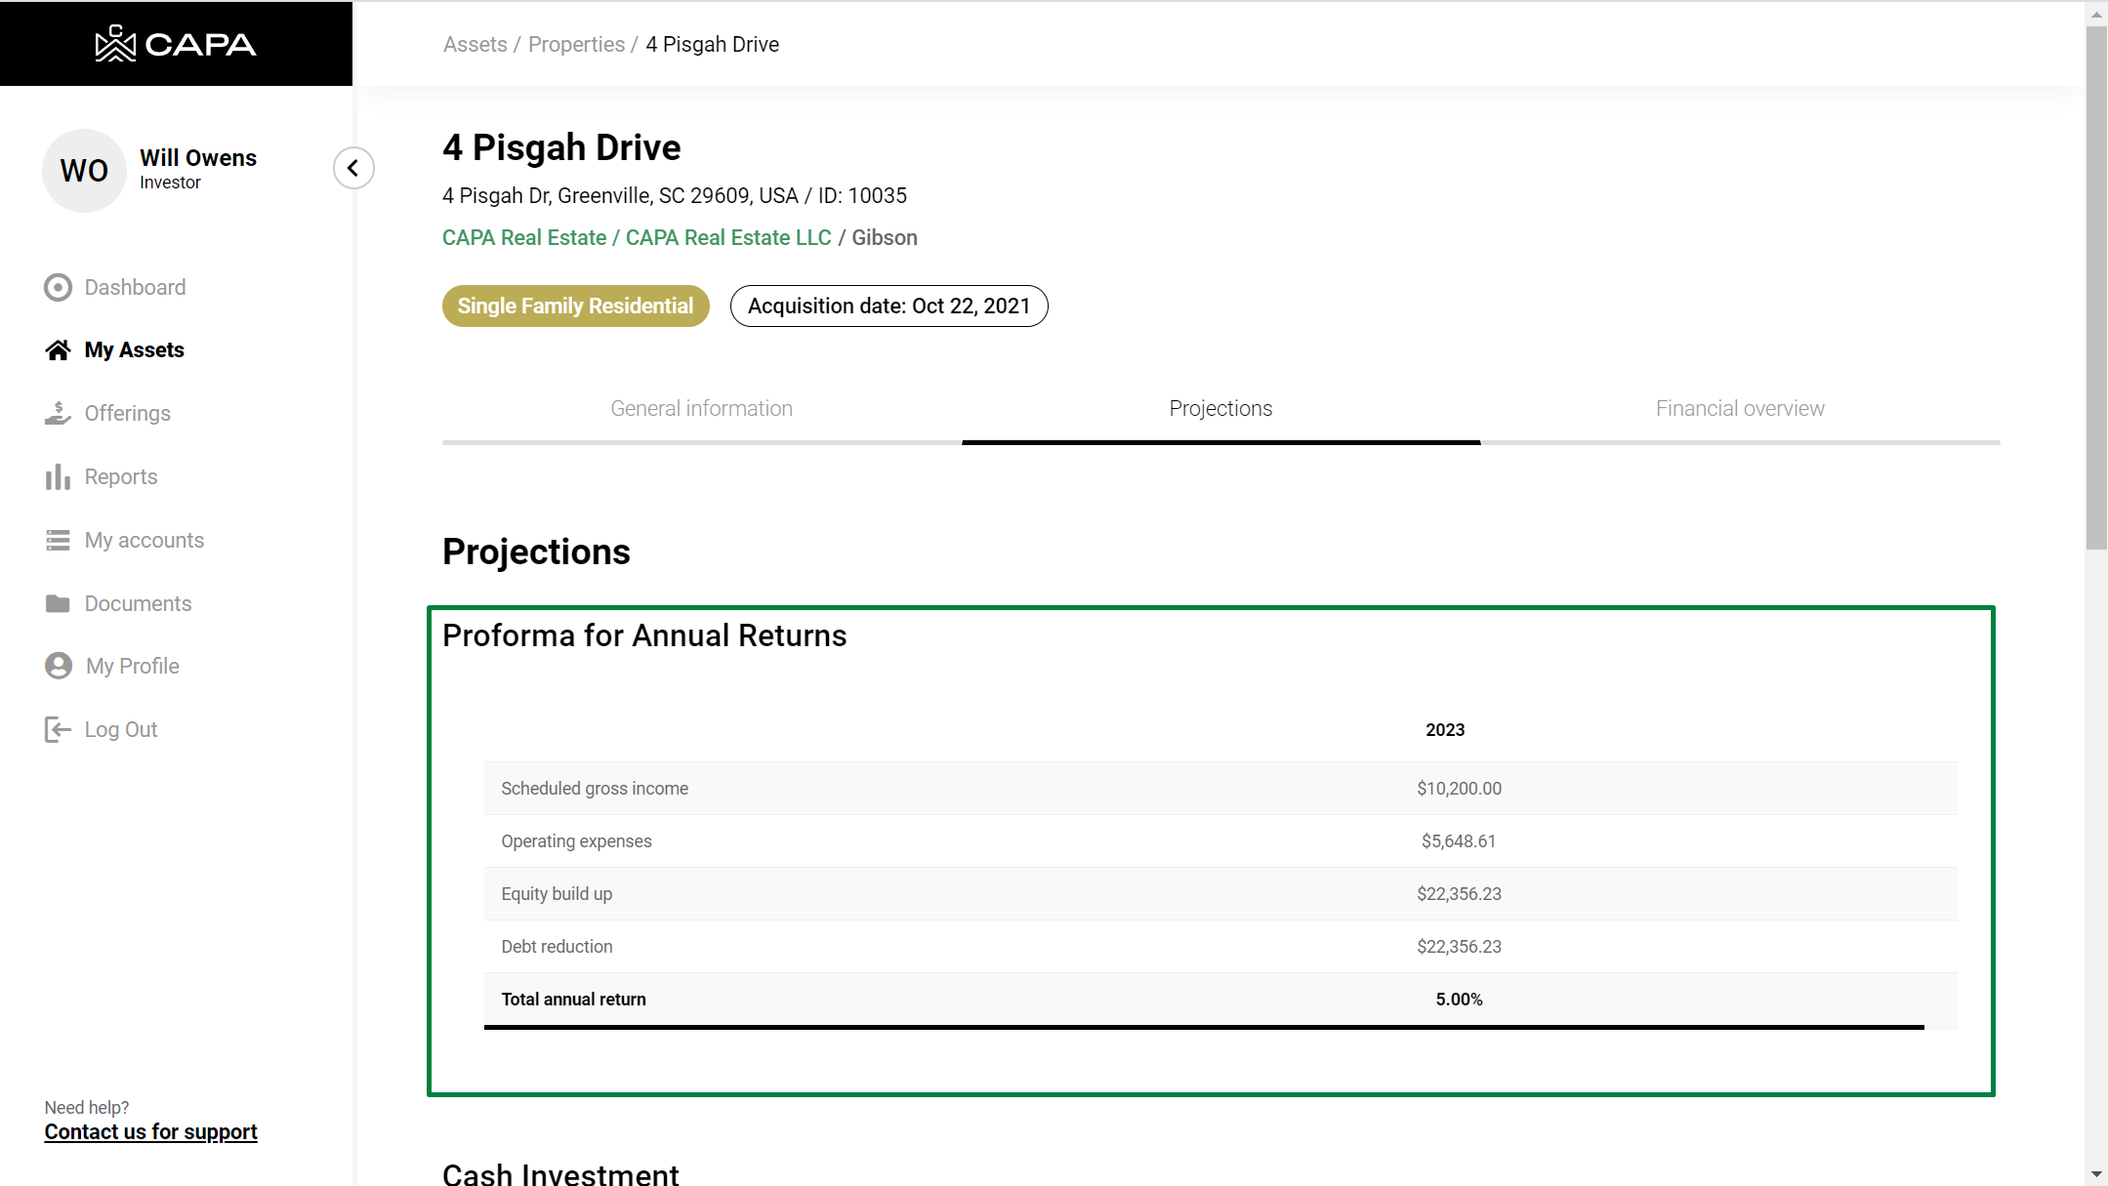Click the Log Out arrow icon
The height and width of the screenshot is (1186, 2108).
coord(58,730)
